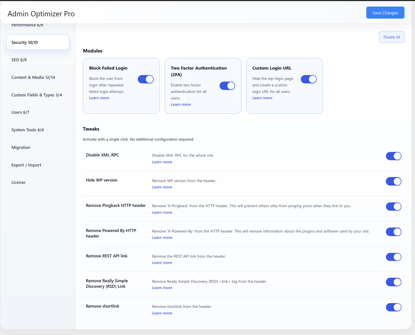Open Learn more for Custom Login URL

pos(262,98)
